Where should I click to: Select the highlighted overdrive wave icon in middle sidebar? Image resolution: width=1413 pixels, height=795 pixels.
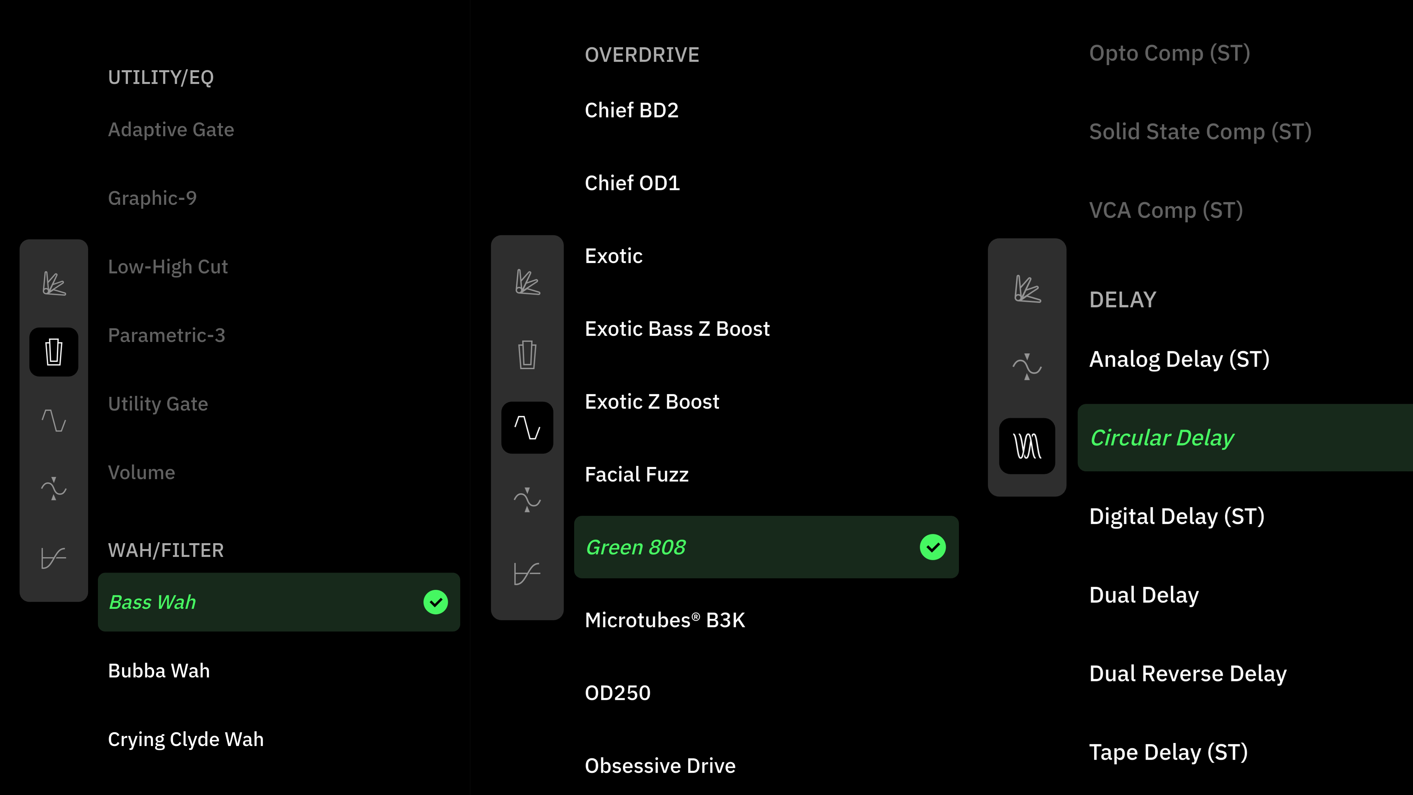[527, 428]
